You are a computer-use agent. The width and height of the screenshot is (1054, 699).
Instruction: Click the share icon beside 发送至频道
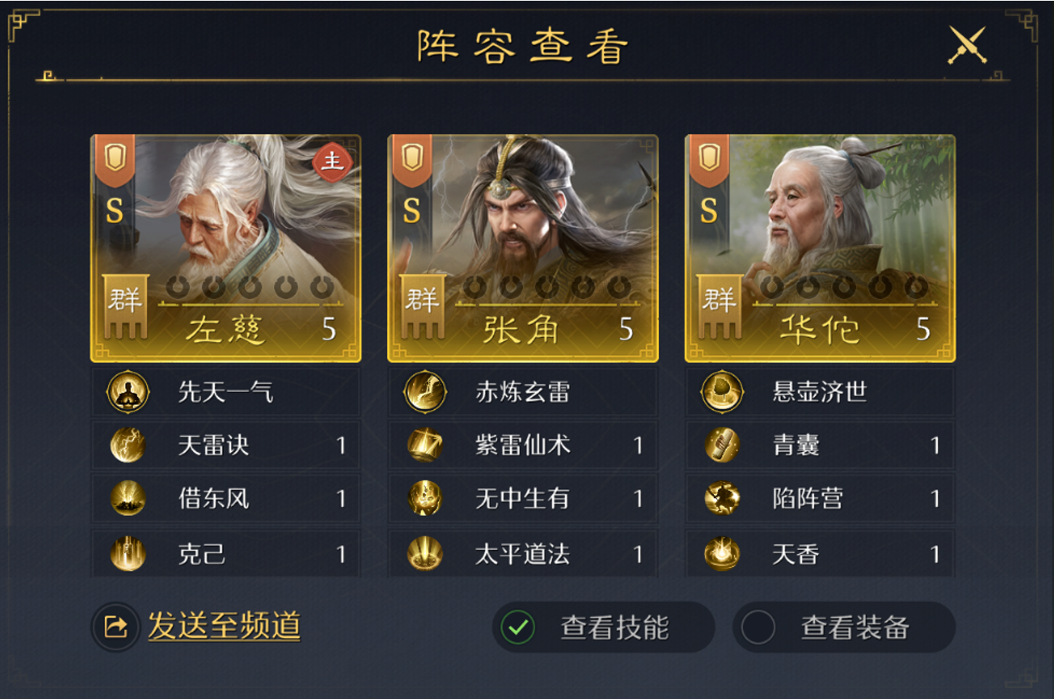click(x=116, y=627)
